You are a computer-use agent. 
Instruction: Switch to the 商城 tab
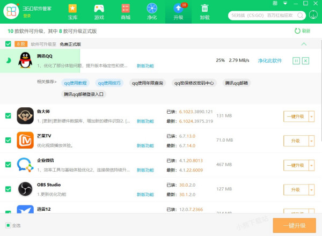tap(126, 12)
